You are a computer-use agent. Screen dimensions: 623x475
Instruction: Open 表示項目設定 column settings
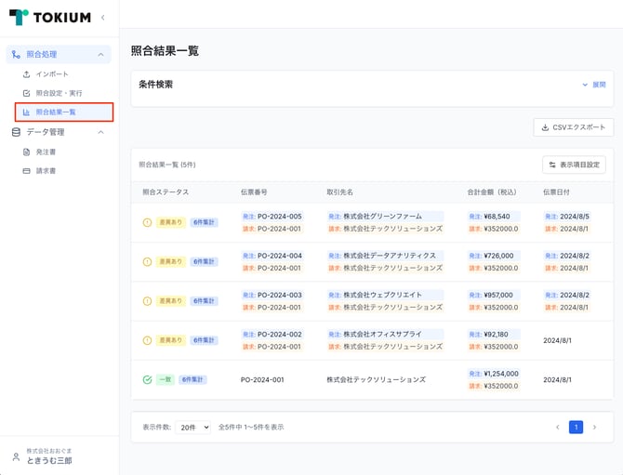574,165
